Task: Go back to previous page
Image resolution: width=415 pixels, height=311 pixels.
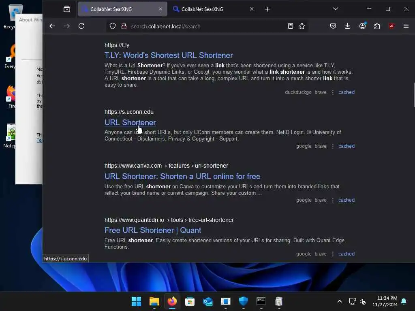Action: (x=52, y=26)
